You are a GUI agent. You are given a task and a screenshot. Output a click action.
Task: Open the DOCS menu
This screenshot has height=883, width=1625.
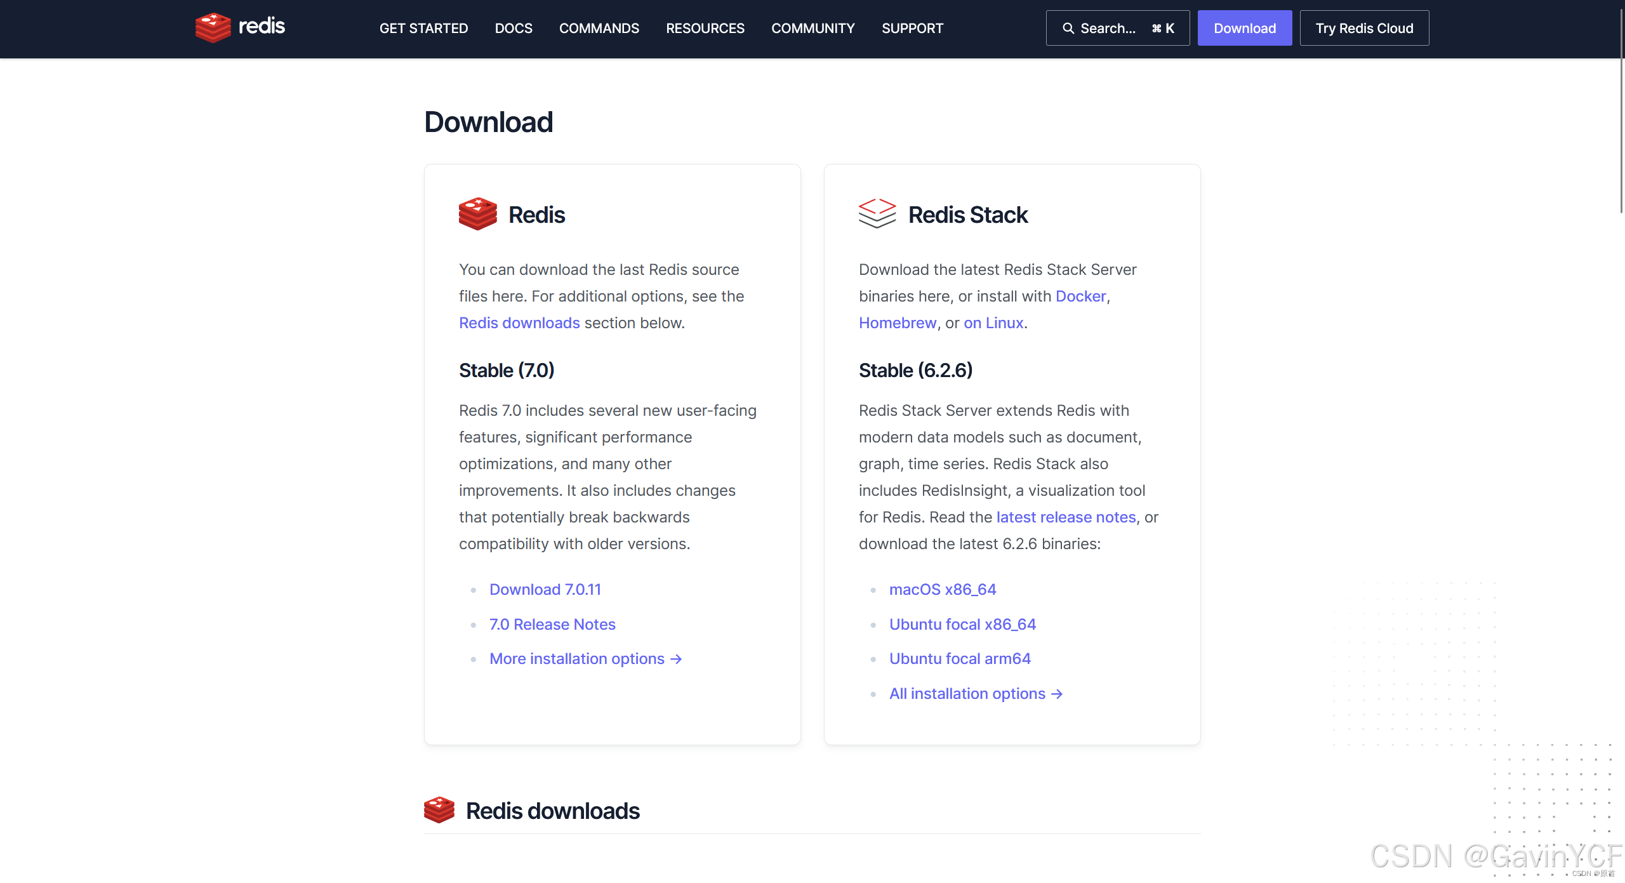[x=514, y=28]
